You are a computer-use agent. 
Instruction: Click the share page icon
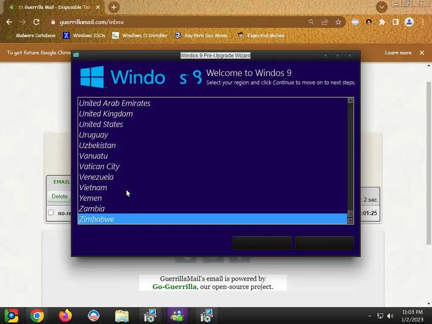pos(325,22)
